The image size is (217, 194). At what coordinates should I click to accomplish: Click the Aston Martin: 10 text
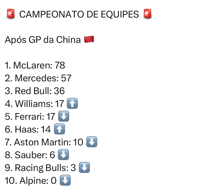[44, 142]
